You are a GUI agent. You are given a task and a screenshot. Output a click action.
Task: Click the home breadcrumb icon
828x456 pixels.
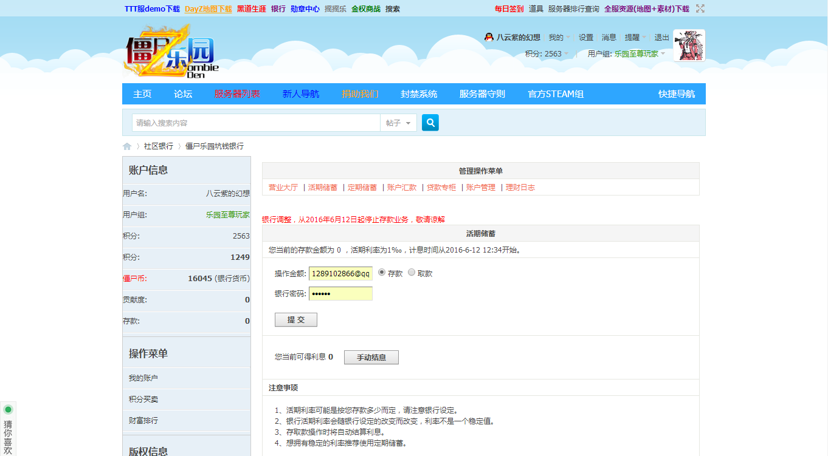click(127, 146)
